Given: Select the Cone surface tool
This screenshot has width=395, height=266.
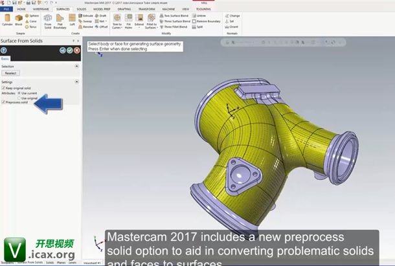Looking at the screenshot, I should coord(31,21).
